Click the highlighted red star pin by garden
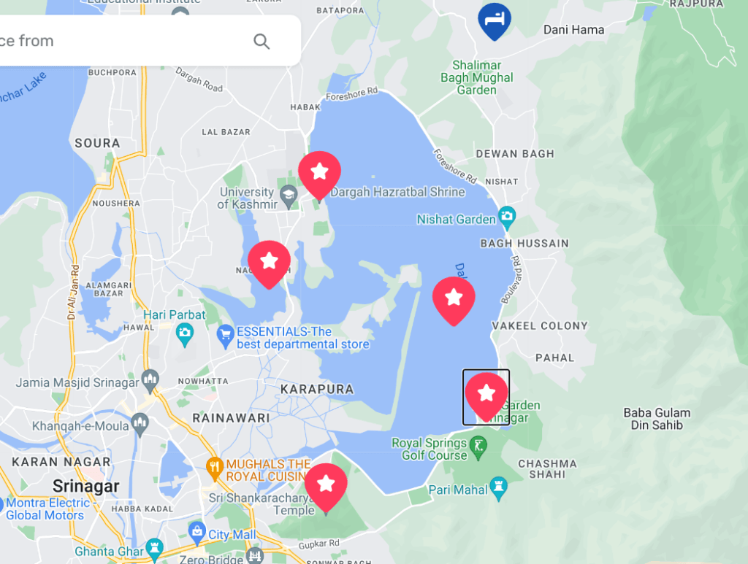 486,397
